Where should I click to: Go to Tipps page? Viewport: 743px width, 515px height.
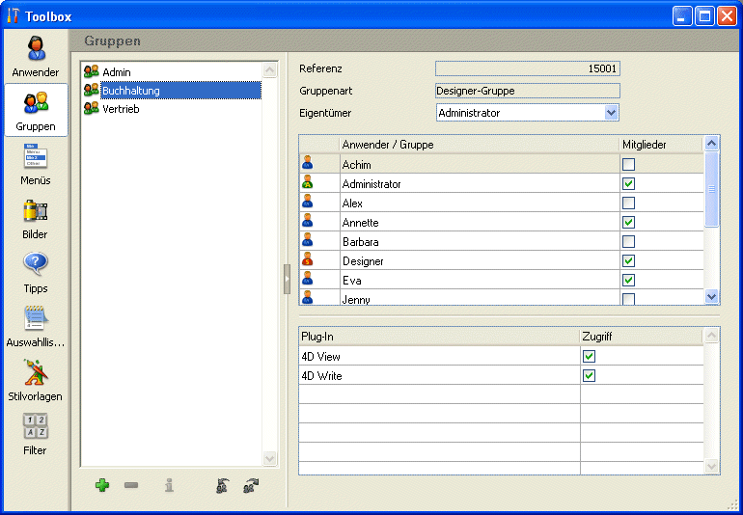point(36,272)
